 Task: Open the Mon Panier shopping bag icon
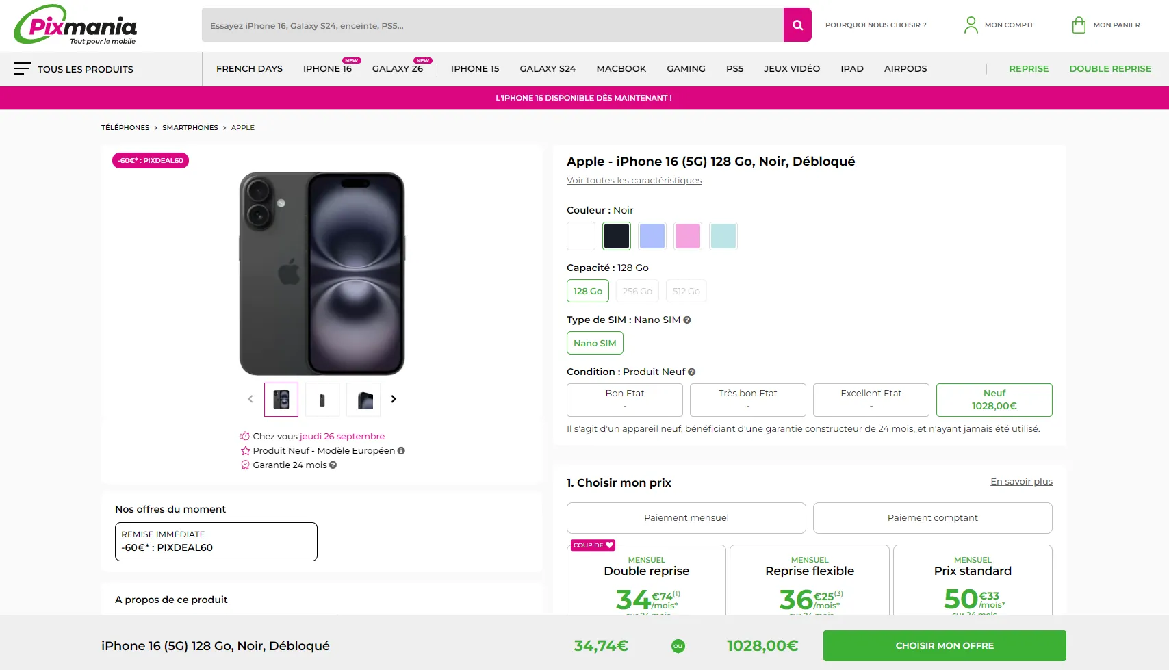(1079, 25)
